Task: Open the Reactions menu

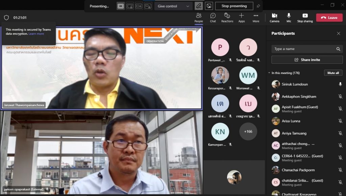Action: [x=227, y=18]
